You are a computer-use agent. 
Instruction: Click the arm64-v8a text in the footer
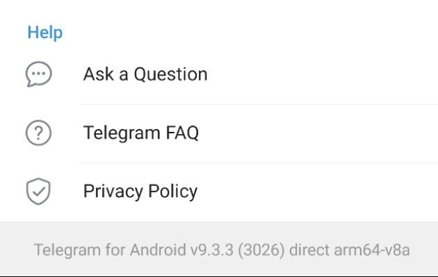click(372, 250)
